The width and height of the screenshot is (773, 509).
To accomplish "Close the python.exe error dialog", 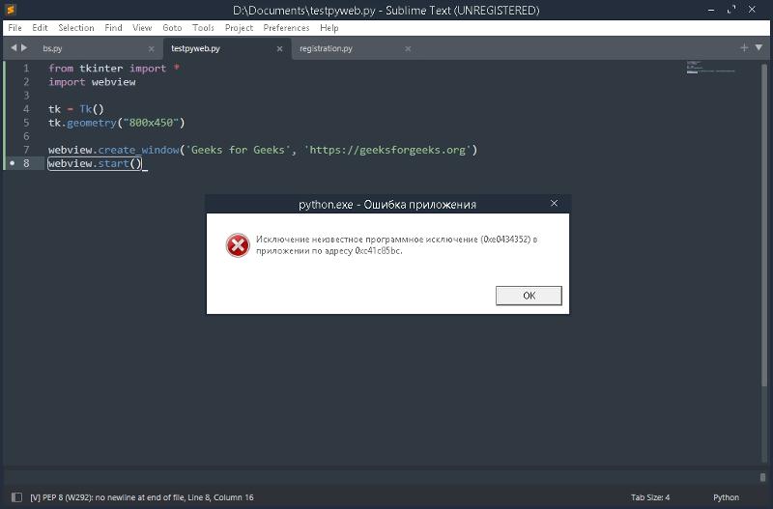I will [x=554, y=204].
